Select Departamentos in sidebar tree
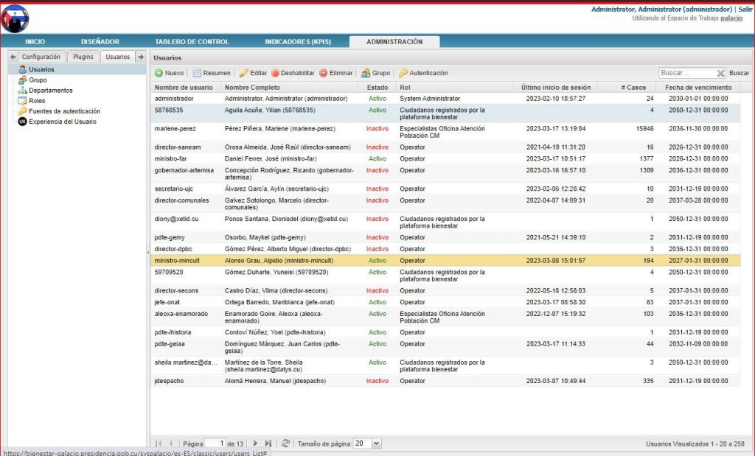This screenshot has height=456, width=755. tap(51, 91)
